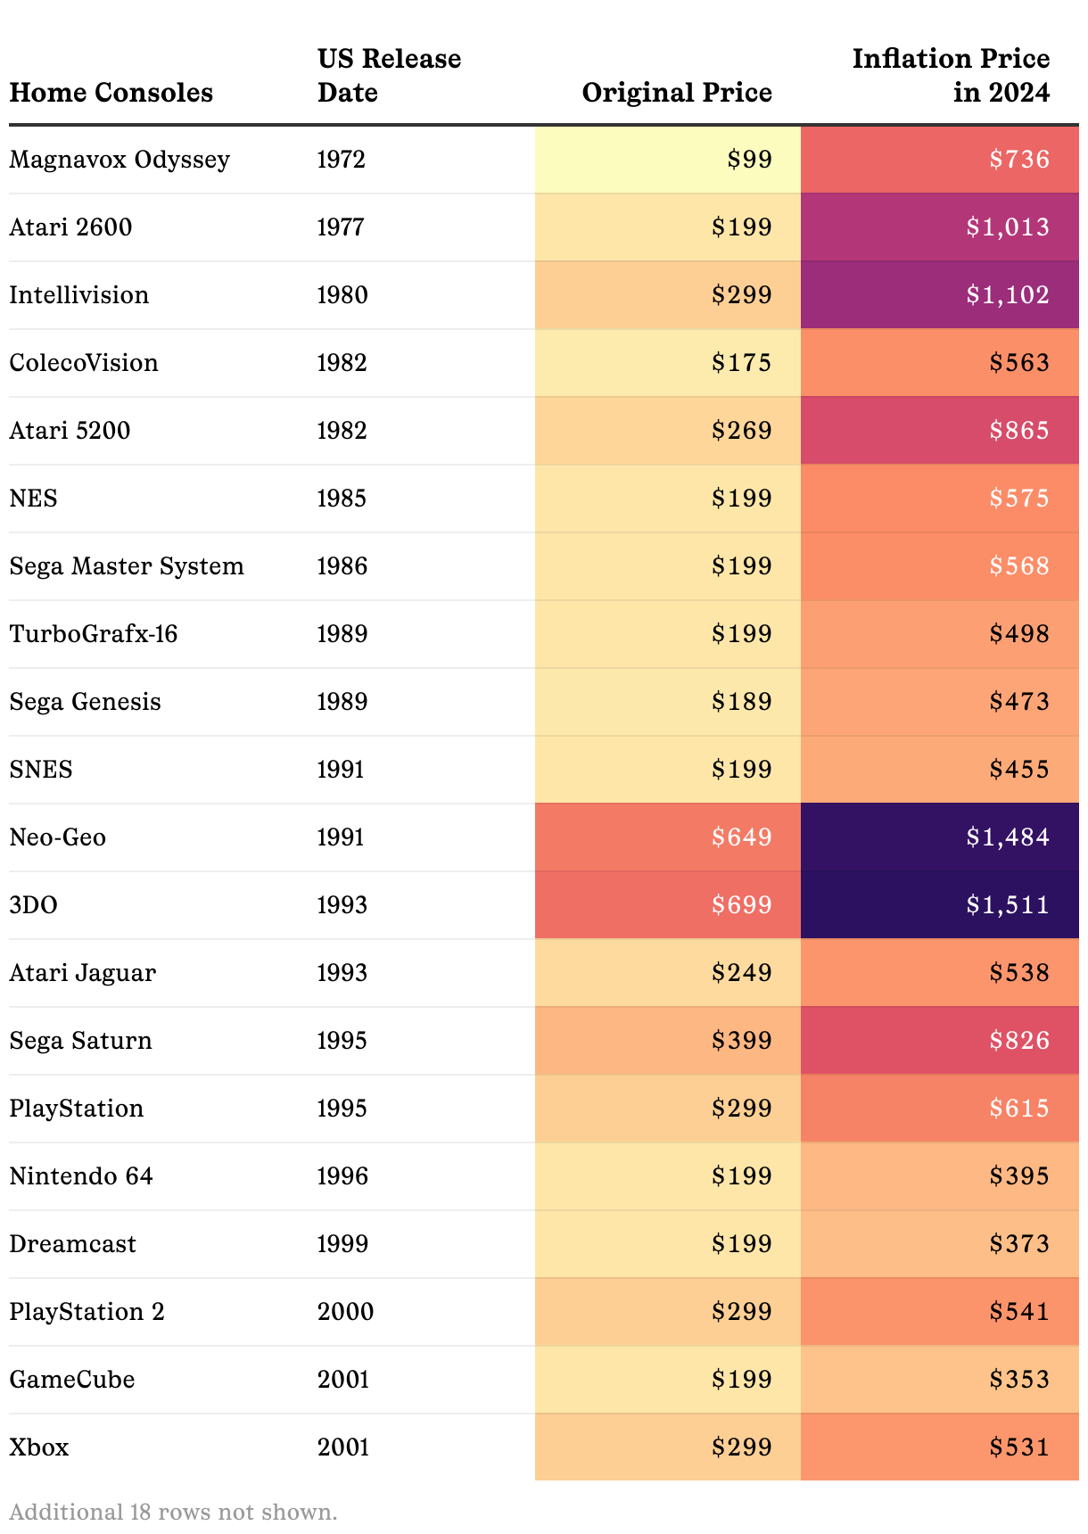Click the Home Consoles column header
1088x1534 pixels.
[111, 93]
